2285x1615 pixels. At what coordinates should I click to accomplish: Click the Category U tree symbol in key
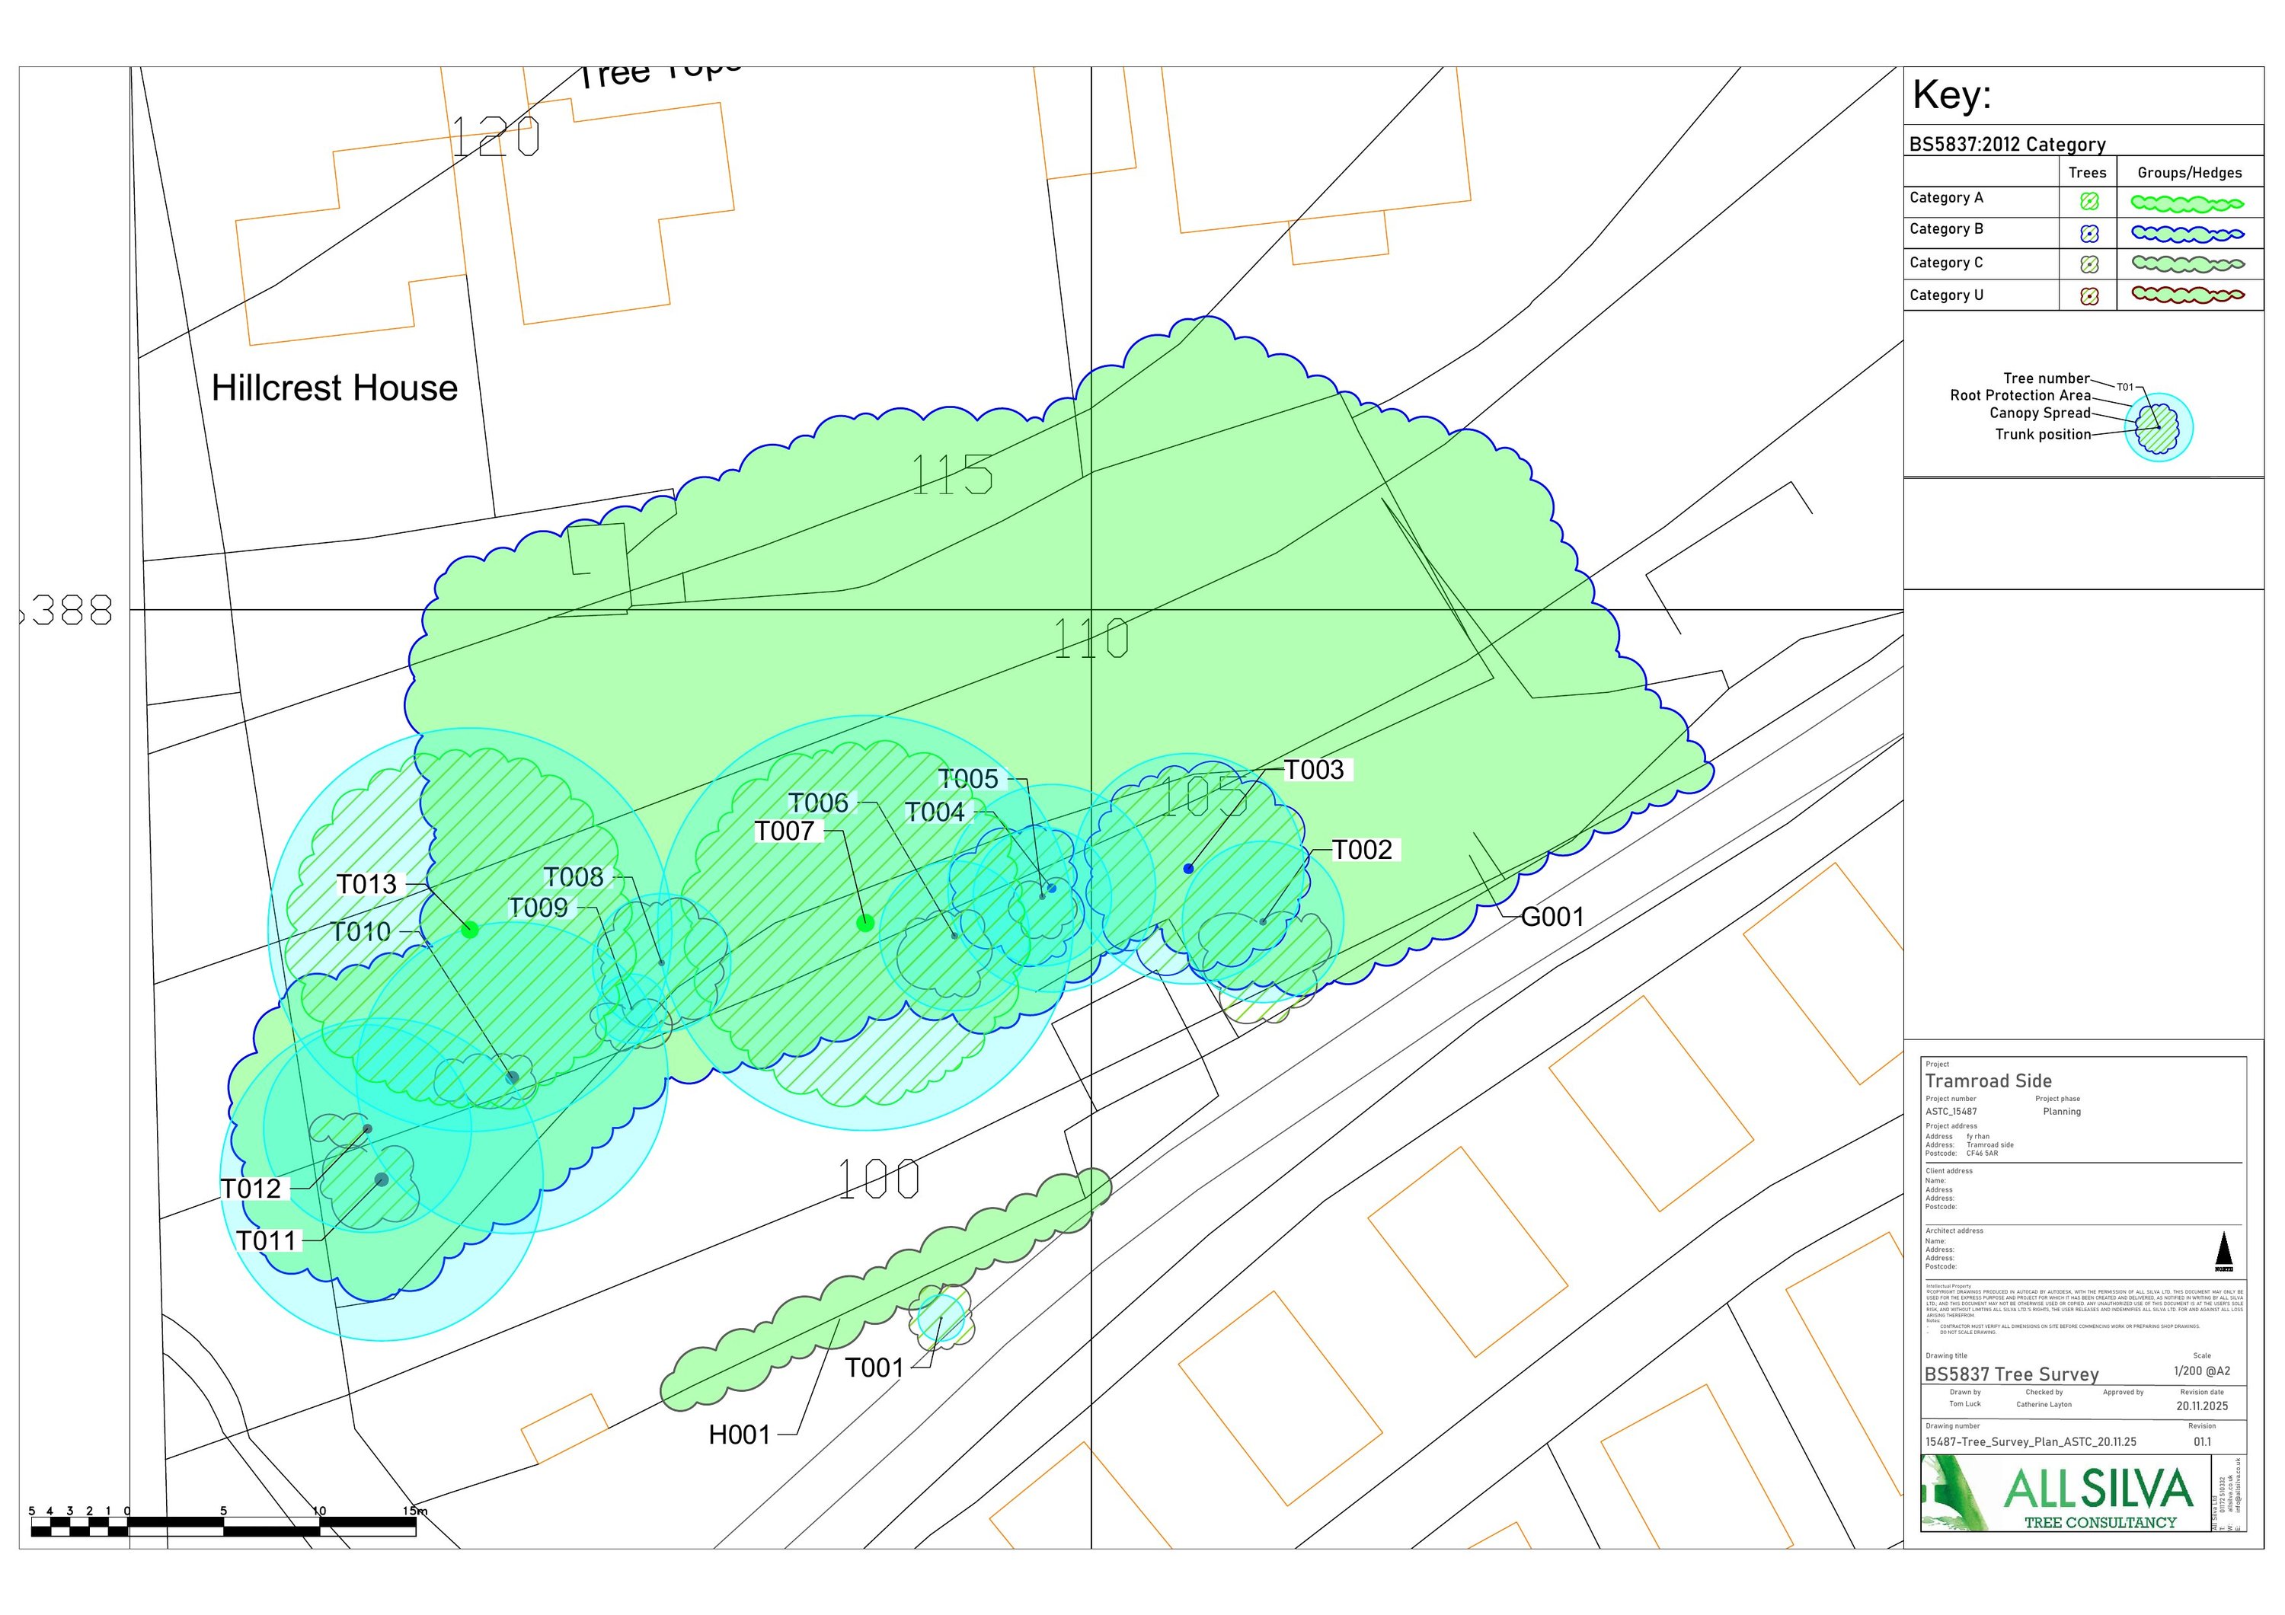pos(2089,296)
